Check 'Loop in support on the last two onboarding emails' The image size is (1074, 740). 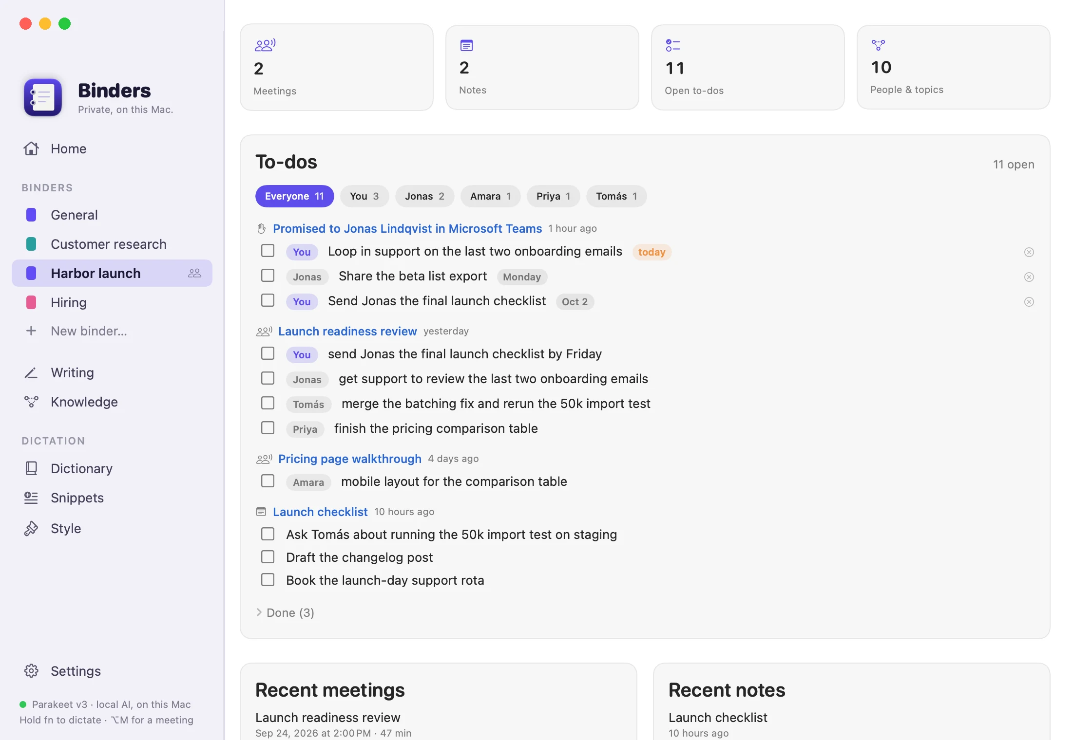pos(268,251)
